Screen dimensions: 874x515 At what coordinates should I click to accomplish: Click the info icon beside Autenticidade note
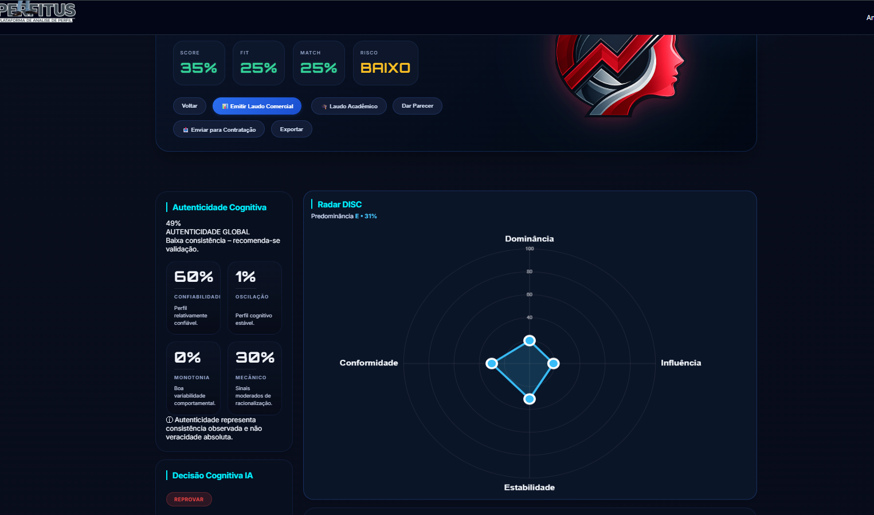[170, 420]
